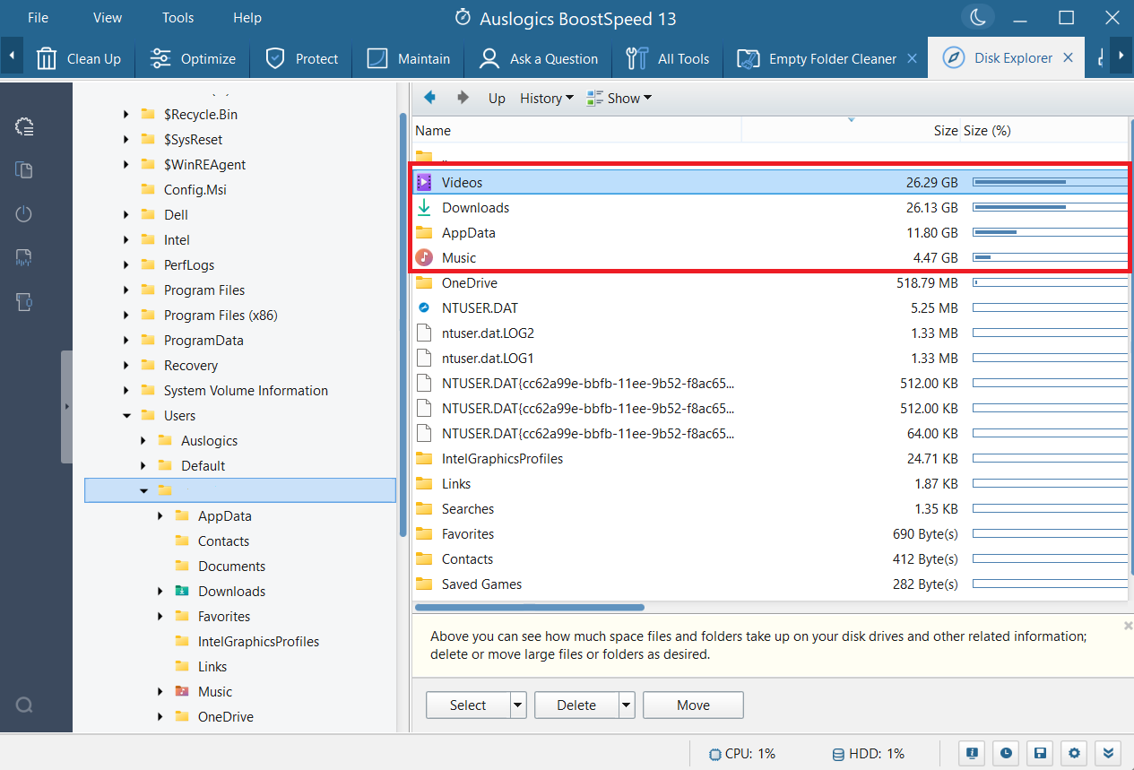Sort by the Size (%) column header
The image size is (1134, 770).
(1044, 131)
